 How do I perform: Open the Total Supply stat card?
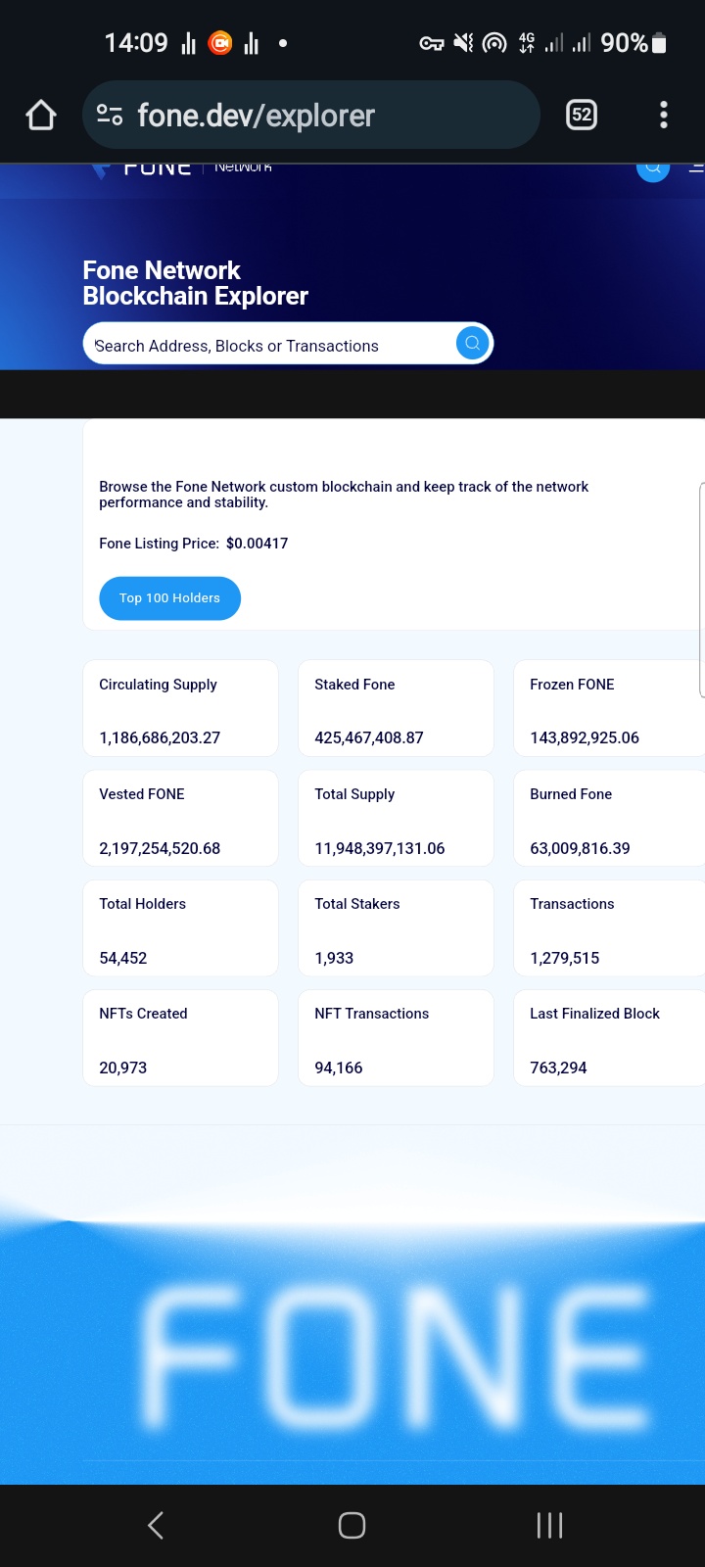point(396,819)
